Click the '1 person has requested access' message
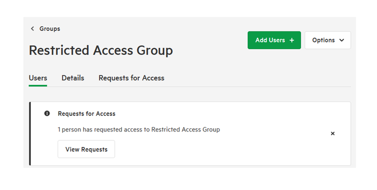Screen dimensions: 377x190 pyautogui.click(x=139, y=130)
